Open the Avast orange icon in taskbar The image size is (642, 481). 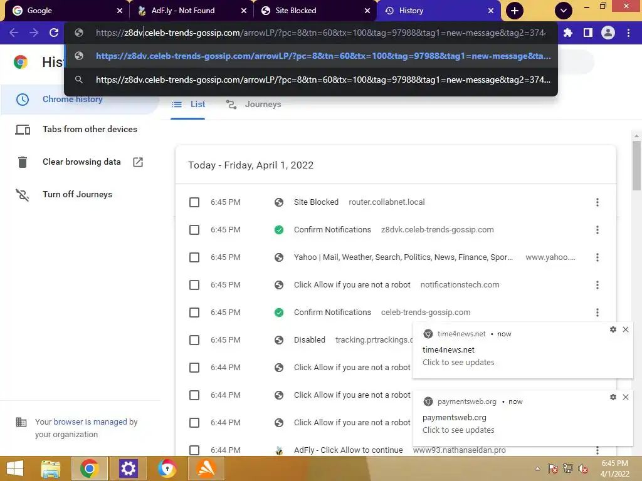(x=206, y=468)
